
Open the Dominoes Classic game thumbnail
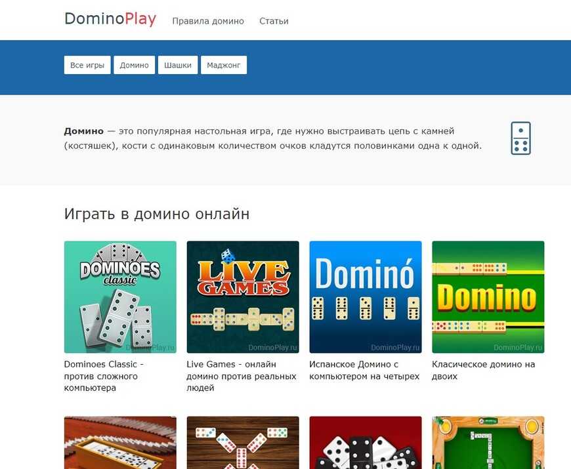(x=120, y=297)
